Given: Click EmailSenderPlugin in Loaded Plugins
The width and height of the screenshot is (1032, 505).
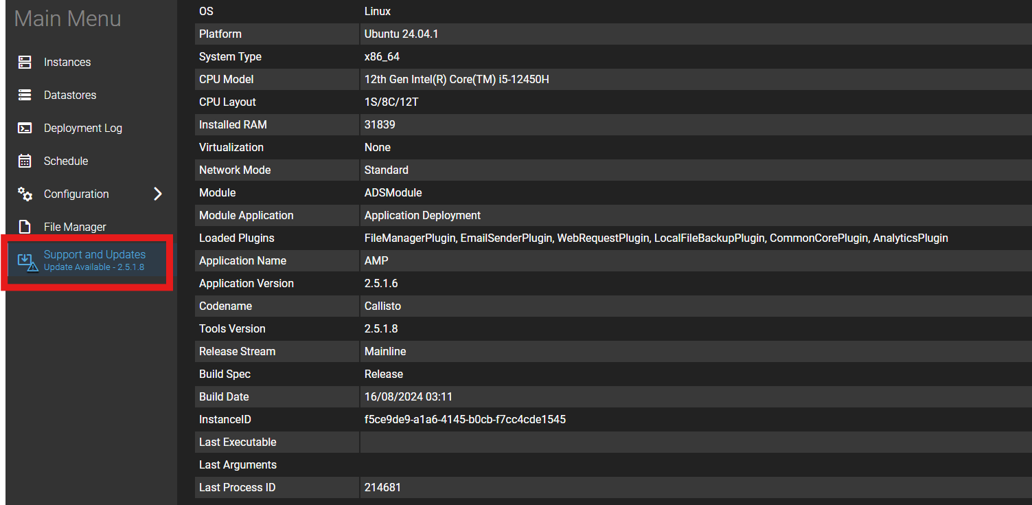Looking at the screenshot, I should (505, 238).
